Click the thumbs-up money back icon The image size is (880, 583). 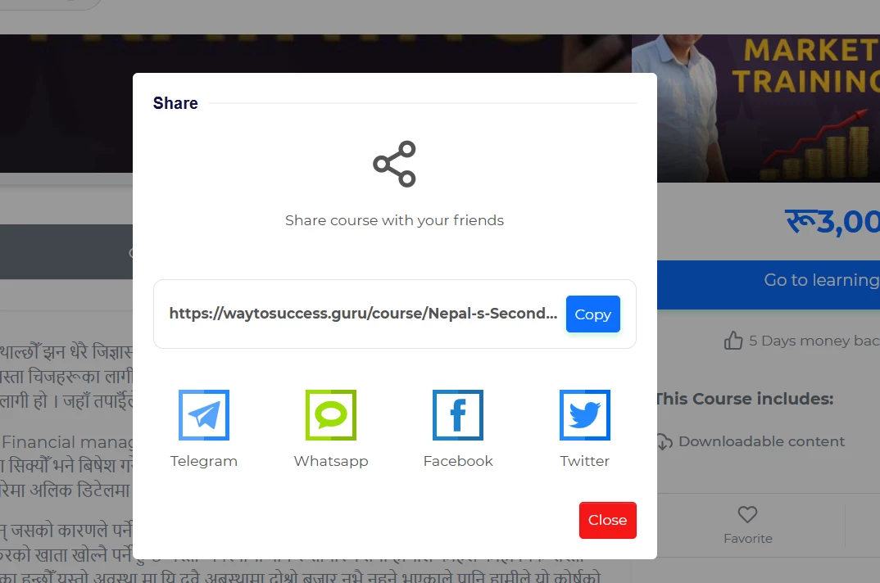click(733, 341)
